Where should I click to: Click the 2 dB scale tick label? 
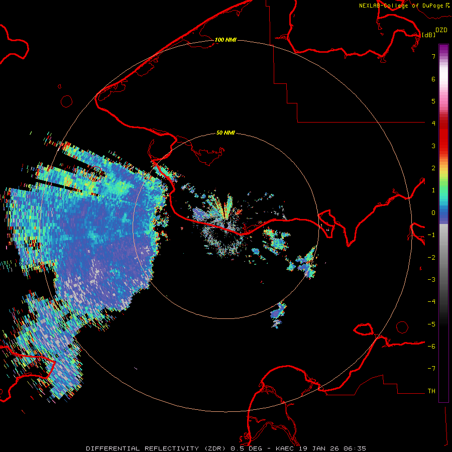(x=433, y=168)
